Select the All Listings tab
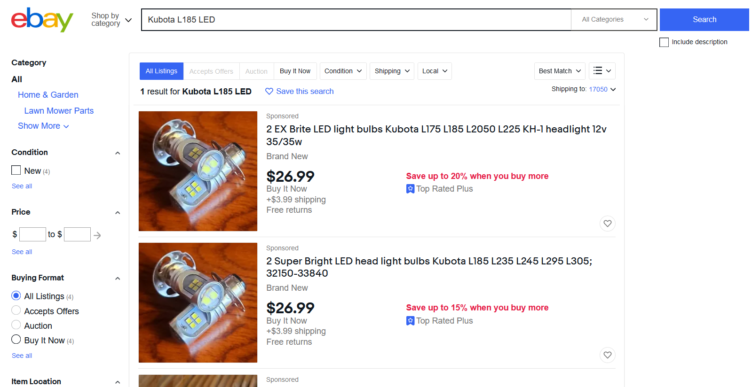This screenshot has height=387, width=752. click(x=161, y=71)
